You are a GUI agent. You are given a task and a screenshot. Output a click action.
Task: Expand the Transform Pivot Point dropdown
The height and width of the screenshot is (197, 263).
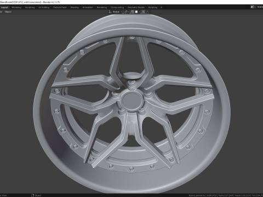tap(127, 12)
